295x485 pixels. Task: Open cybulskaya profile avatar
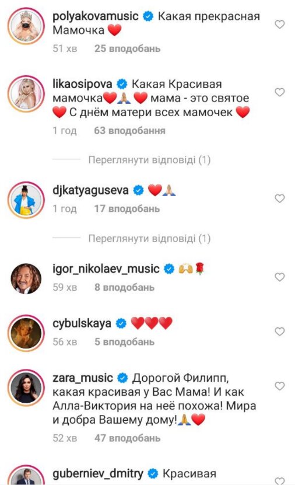(26, 333)
